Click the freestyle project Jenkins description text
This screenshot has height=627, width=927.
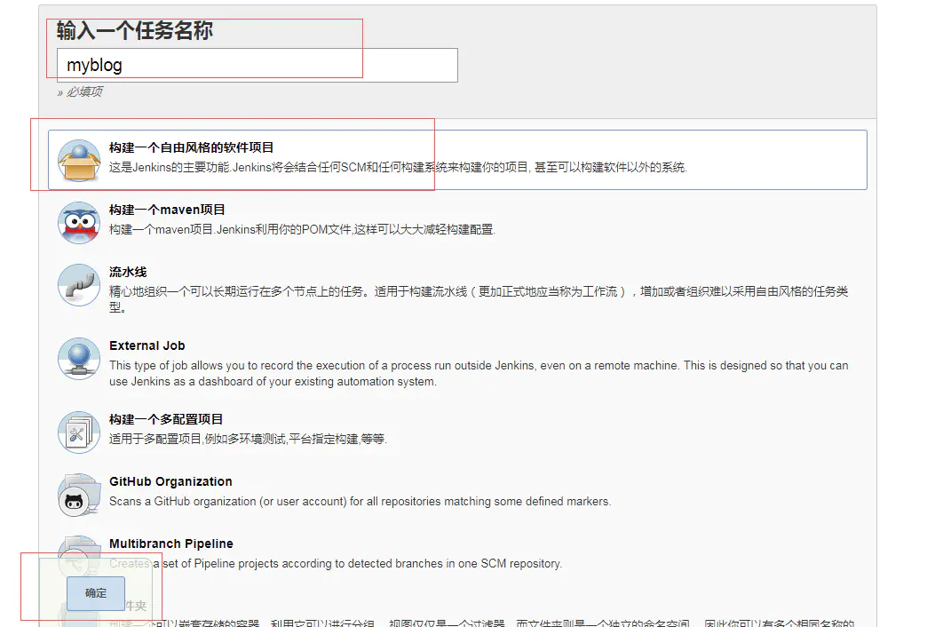pyautogui.click(x=399, y=167)
